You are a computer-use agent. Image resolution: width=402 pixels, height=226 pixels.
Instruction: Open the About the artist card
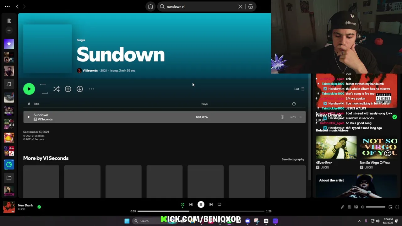pyautogui.click(x=356, y=186)
